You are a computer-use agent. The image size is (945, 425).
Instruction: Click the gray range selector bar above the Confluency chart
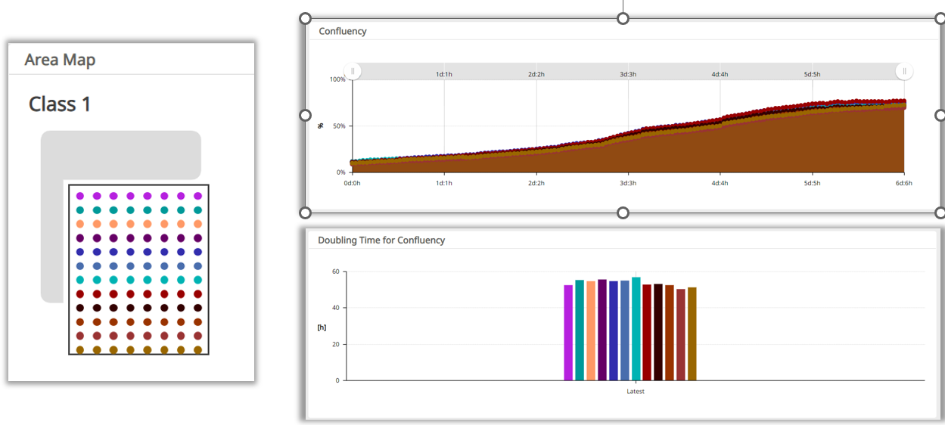point(629,71)
